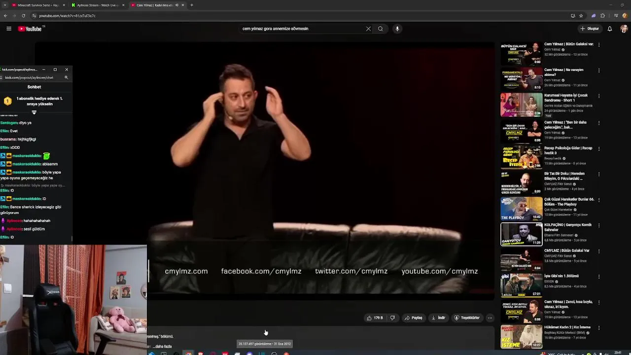Open Ne vereyim abime thumbnail
The width and height of the screenshot is (631, 355).
(x=522, y=79)
